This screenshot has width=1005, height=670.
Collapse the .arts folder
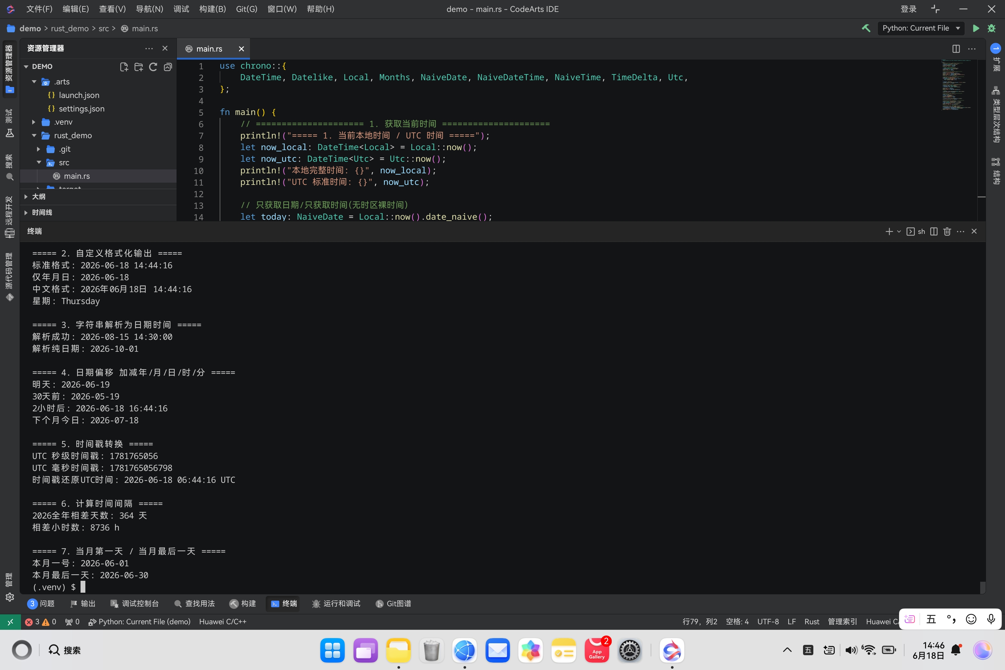pyautogui.click(x=34, y=81)
